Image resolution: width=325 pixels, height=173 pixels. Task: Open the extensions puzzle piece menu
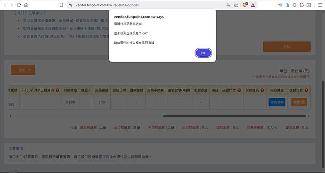tap(301, 5)
